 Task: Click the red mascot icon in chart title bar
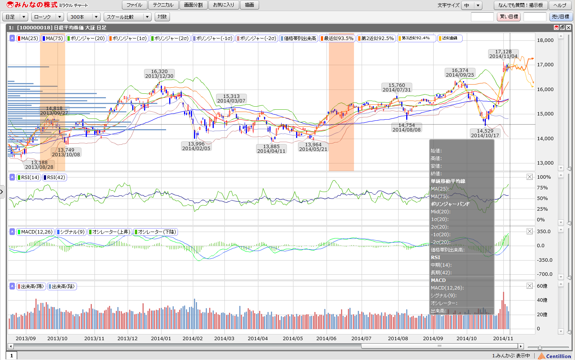click(556, 27)
